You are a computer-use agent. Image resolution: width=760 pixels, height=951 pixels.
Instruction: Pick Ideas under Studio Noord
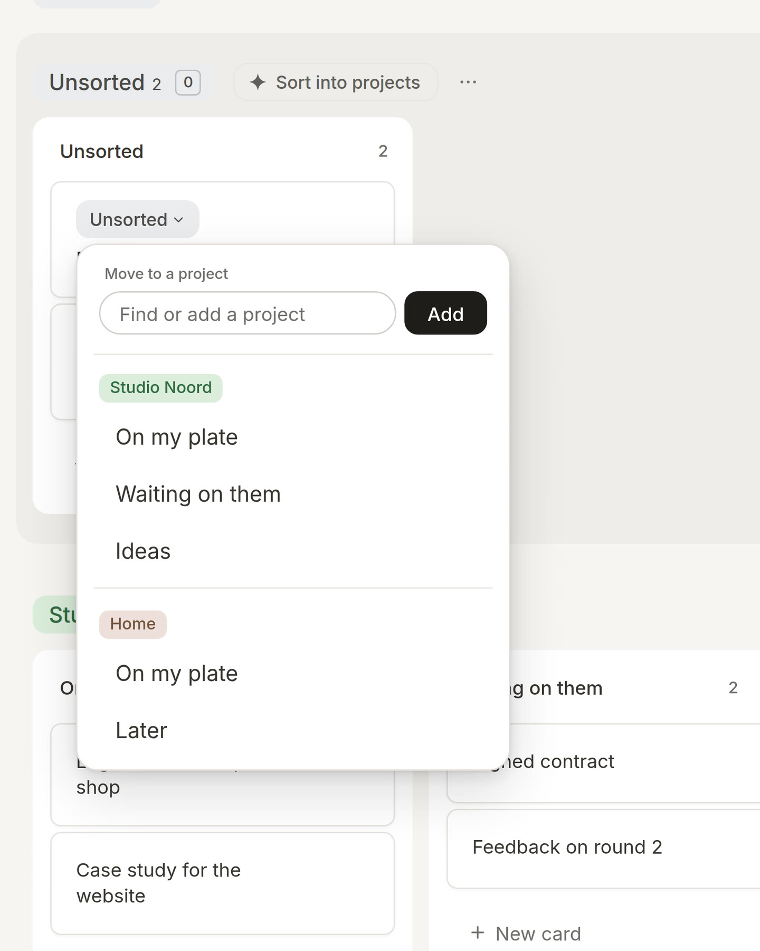(x=293, y=552)
